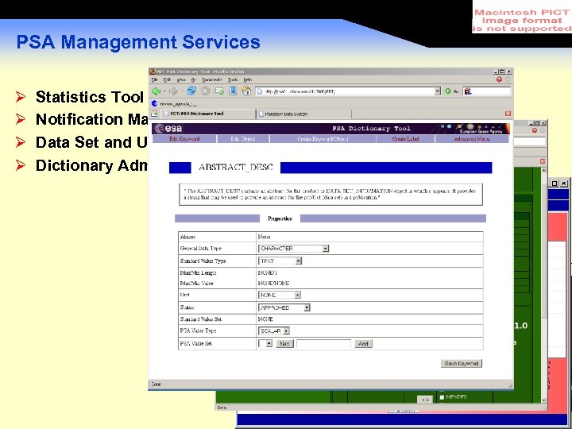The image size is (572, 429).
Task: Click ABSTRACT_DESC keyword heading
Action: (x=236, y=168)
